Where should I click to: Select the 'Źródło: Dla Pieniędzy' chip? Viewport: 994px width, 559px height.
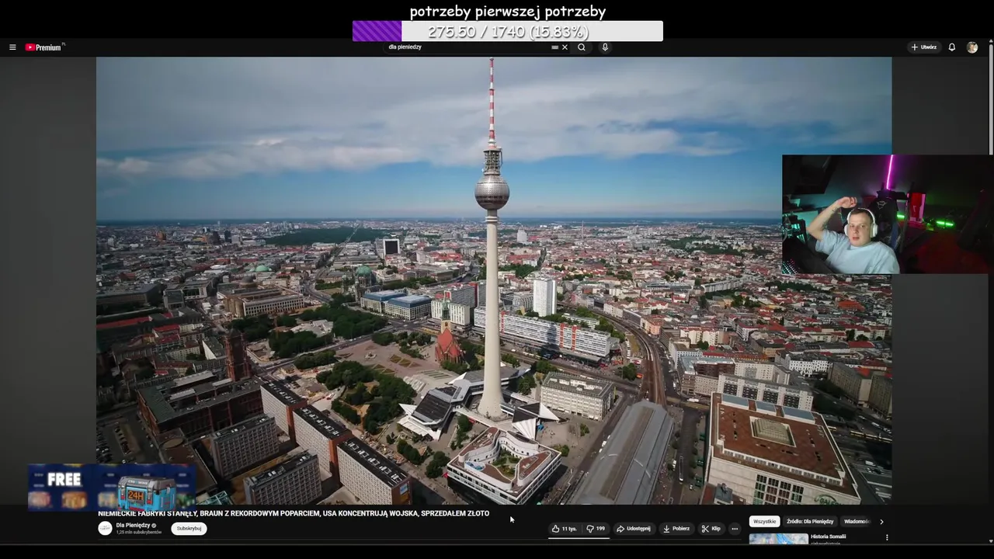pyautogui.click(x=810, y=522)
